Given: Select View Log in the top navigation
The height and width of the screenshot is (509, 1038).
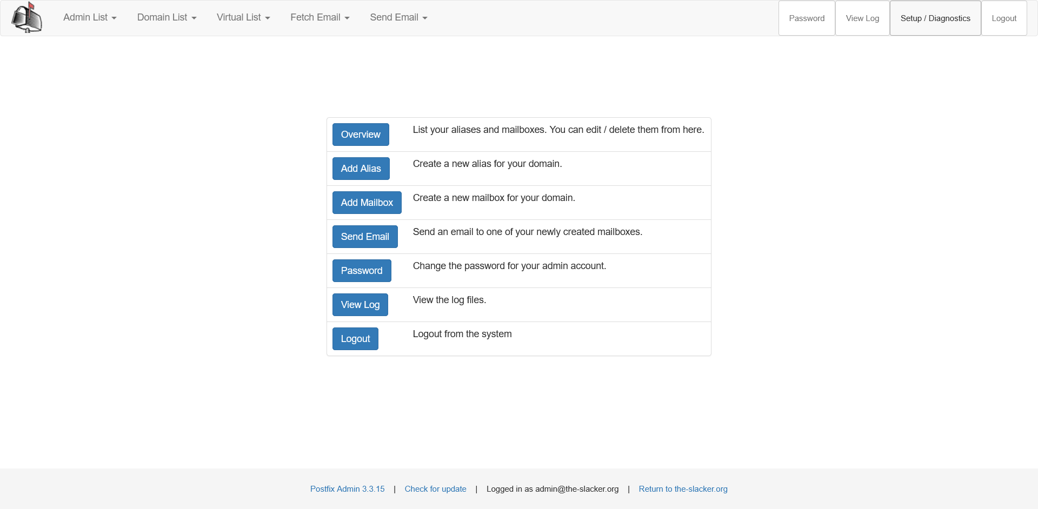Looking at the screenshot, I should [x=862, y=18].
